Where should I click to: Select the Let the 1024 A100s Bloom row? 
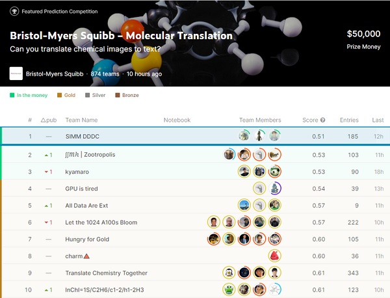pyautogui.click(x=101, y=222)
